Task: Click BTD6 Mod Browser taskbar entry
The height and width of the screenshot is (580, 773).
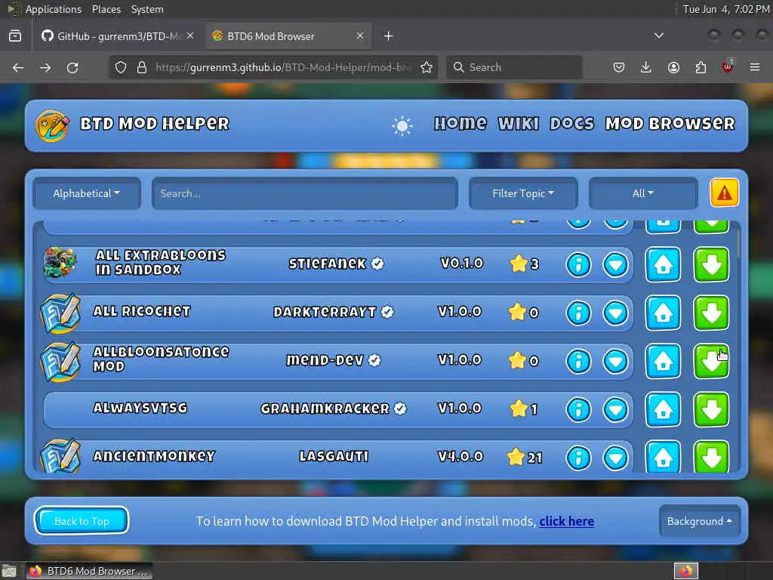Action: [89, 571]
